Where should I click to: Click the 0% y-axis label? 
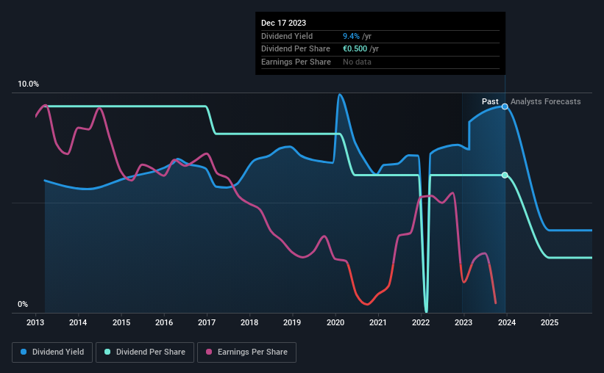[23, 304]
